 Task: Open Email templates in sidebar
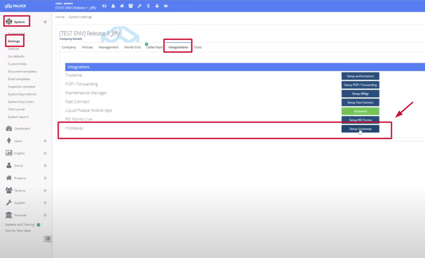[19, 79]
